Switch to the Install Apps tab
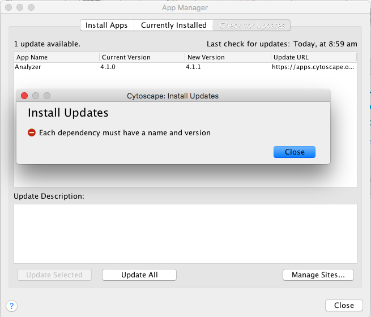371x317 pixels. 107,25
